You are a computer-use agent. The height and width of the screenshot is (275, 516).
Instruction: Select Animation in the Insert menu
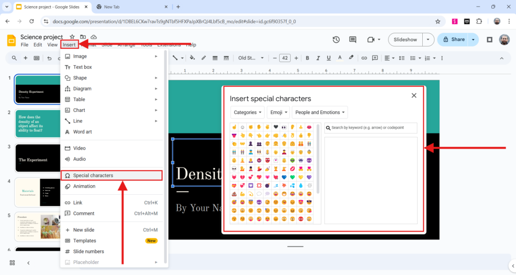(x=111, y=186)
